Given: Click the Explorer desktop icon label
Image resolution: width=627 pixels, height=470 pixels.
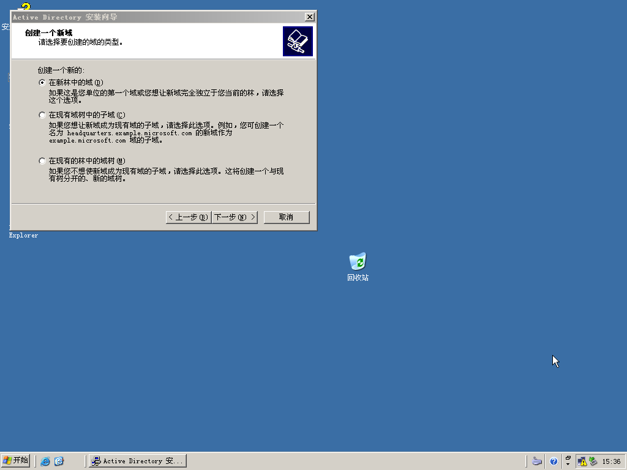Looking at the screenshot, I should tap(24, 236).
